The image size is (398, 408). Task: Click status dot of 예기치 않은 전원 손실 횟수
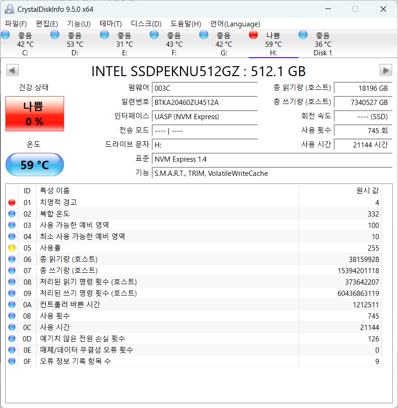coord(12,339)
